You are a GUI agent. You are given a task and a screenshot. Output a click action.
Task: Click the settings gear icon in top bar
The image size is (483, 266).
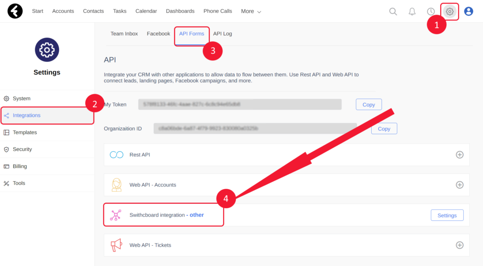coord(450,11)
